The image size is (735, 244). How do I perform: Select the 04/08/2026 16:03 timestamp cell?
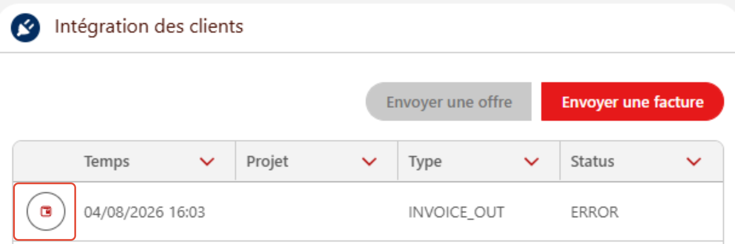[145, 212]
